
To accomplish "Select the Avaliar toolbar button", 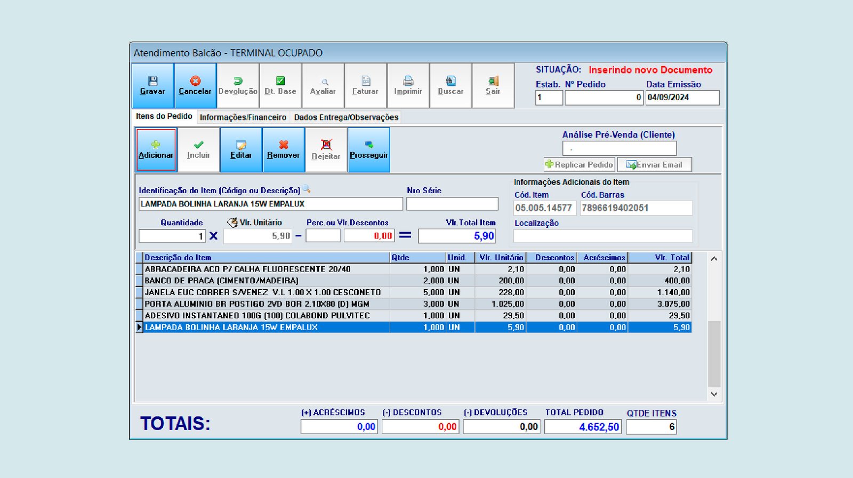I will tap(323, 85).
